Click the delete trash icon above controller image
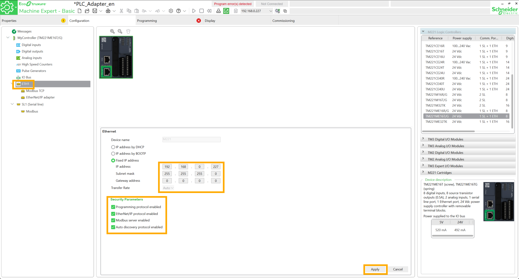The height and width of the screenshot is (279, 519). tap(128, 31)
